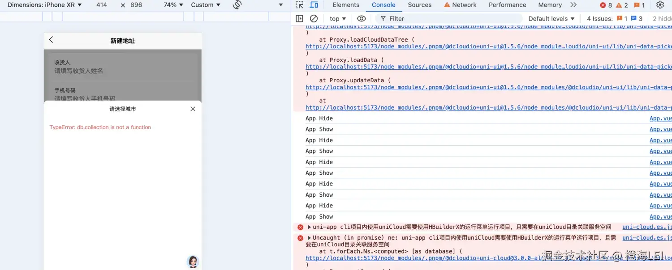Click the 请选择城市 popup title
Viewport: 672px width, 270px height.
tap(123, 109)
